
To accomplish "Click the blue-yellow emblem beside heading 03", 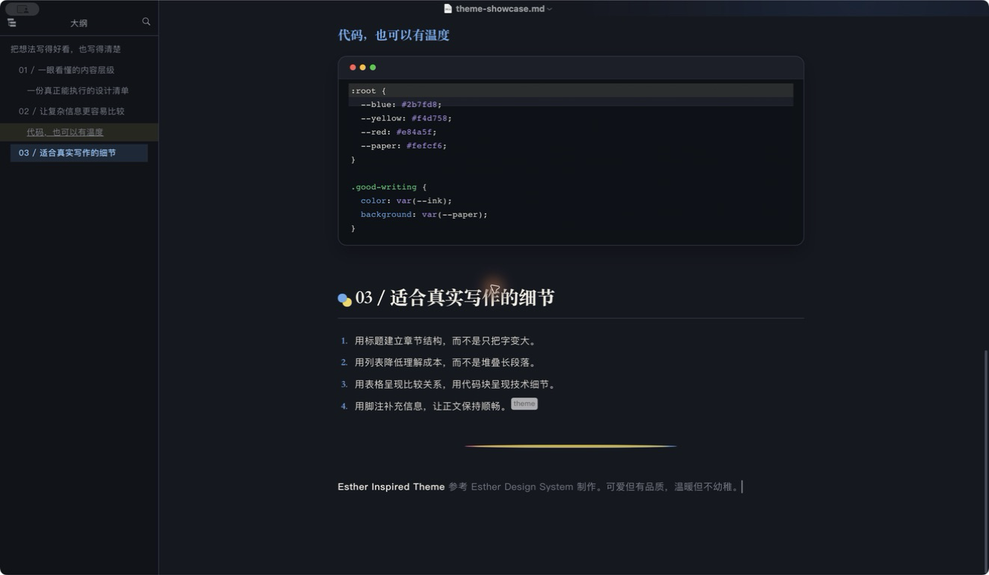I will pos(344,299).
